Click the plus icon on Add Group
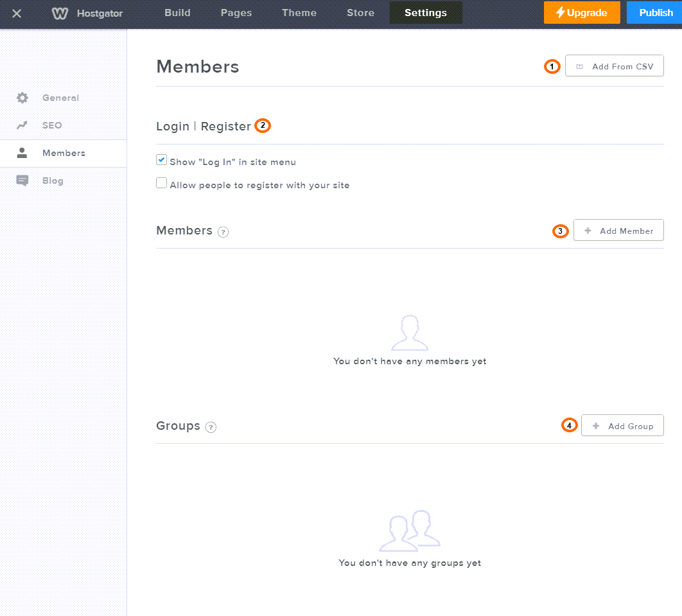 coord(596,425)
